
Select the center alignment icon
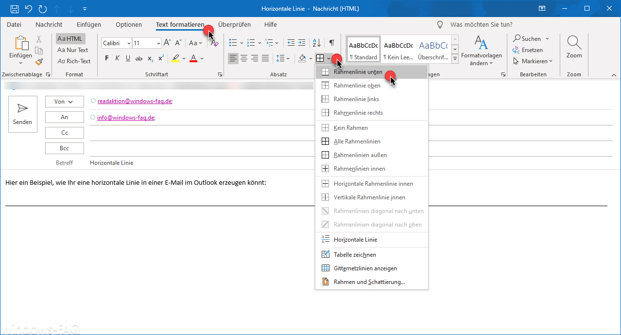(x=244, y=58)
